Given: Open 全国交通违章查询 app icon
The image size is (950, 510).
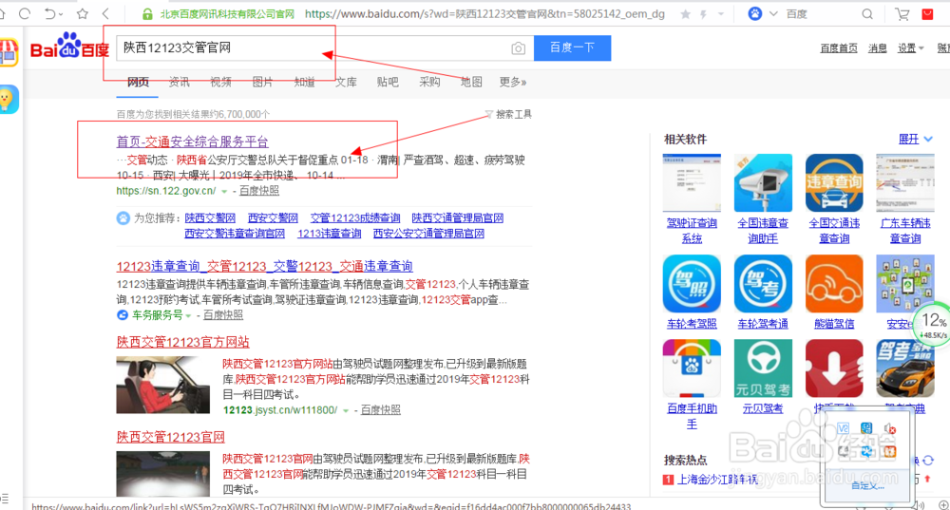Looking at the screenshot, I should (834, 183).
